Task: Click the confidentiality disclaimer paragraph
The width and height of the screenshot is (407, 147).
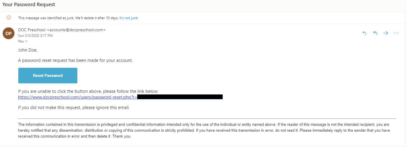Action: coord(204,130)
